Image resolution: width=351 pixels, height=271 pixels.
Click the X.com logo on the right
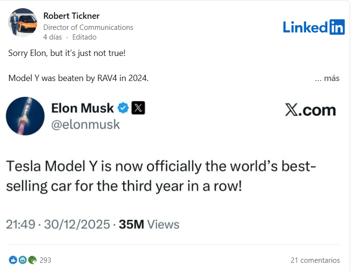pyautogui.click(x=310, y=110)
